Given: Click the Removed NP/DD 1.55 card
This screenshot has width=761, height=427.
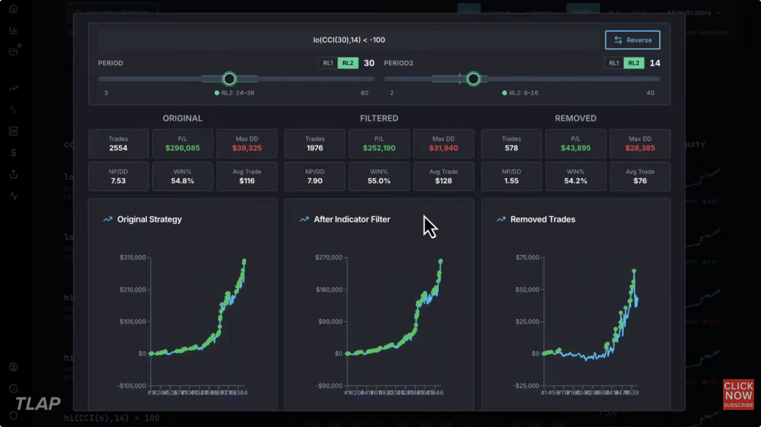Looking at the screenshot, I should 511,176.
